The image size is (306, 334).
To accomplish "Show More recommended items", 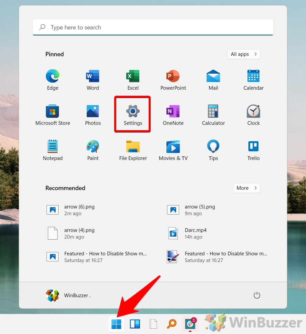I will tap(246, 188).
